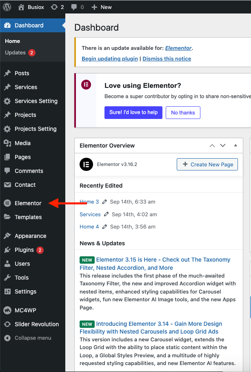Click the MC4WP sidebar icon

pyautogui.click(x=7, y=310)
